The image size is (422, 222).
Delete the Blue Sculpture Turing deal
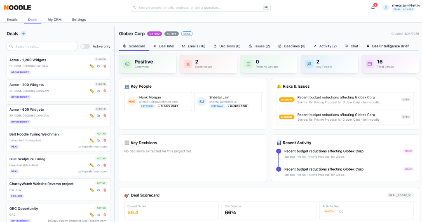[105, 165]
